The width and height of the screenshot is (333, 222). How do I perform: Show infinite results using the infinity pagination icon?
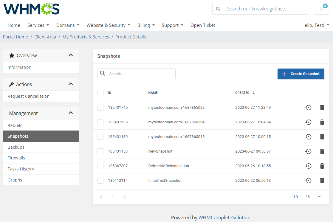pos(319,197)
